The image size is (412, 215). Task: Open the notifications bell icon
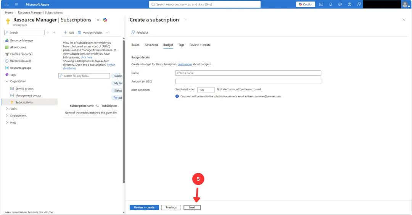330,4
